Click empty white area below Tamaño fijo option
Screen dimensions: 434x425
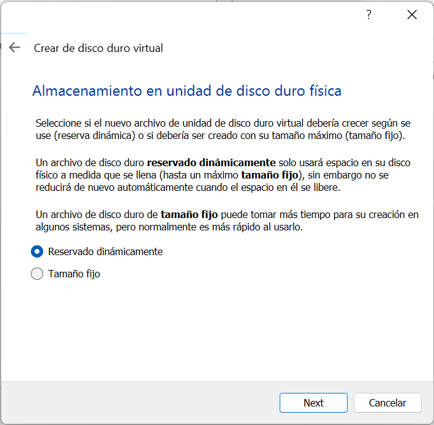point(217,329)
